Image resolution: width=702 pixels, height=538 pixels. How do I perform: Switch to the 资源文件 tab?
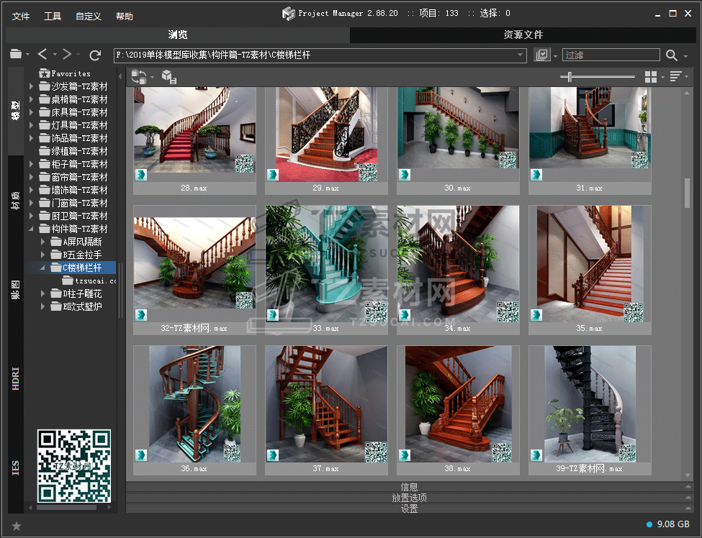click(x=523, y=35)
